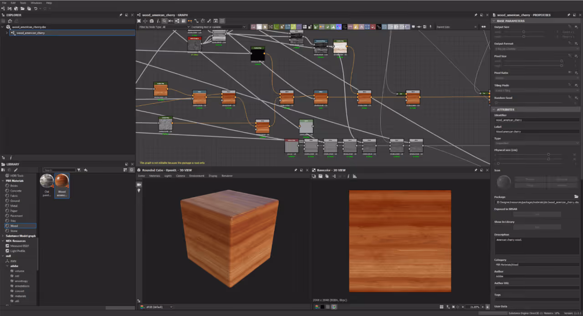Toggle the grid display icon in the 2D view footer
The image size is (583, 316).
(442, 306)
